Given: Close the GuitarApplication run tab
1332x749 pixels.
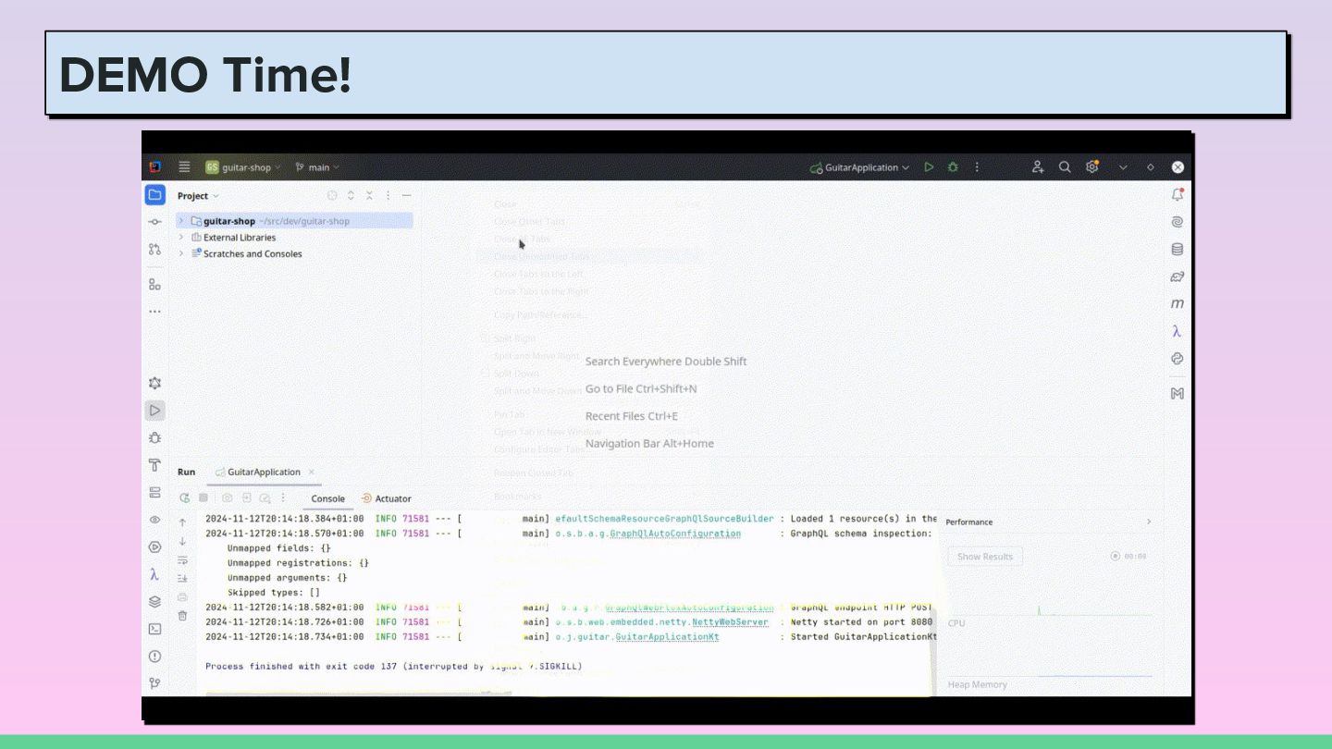Looking at the screenshot, I should [x=312, y=472].
